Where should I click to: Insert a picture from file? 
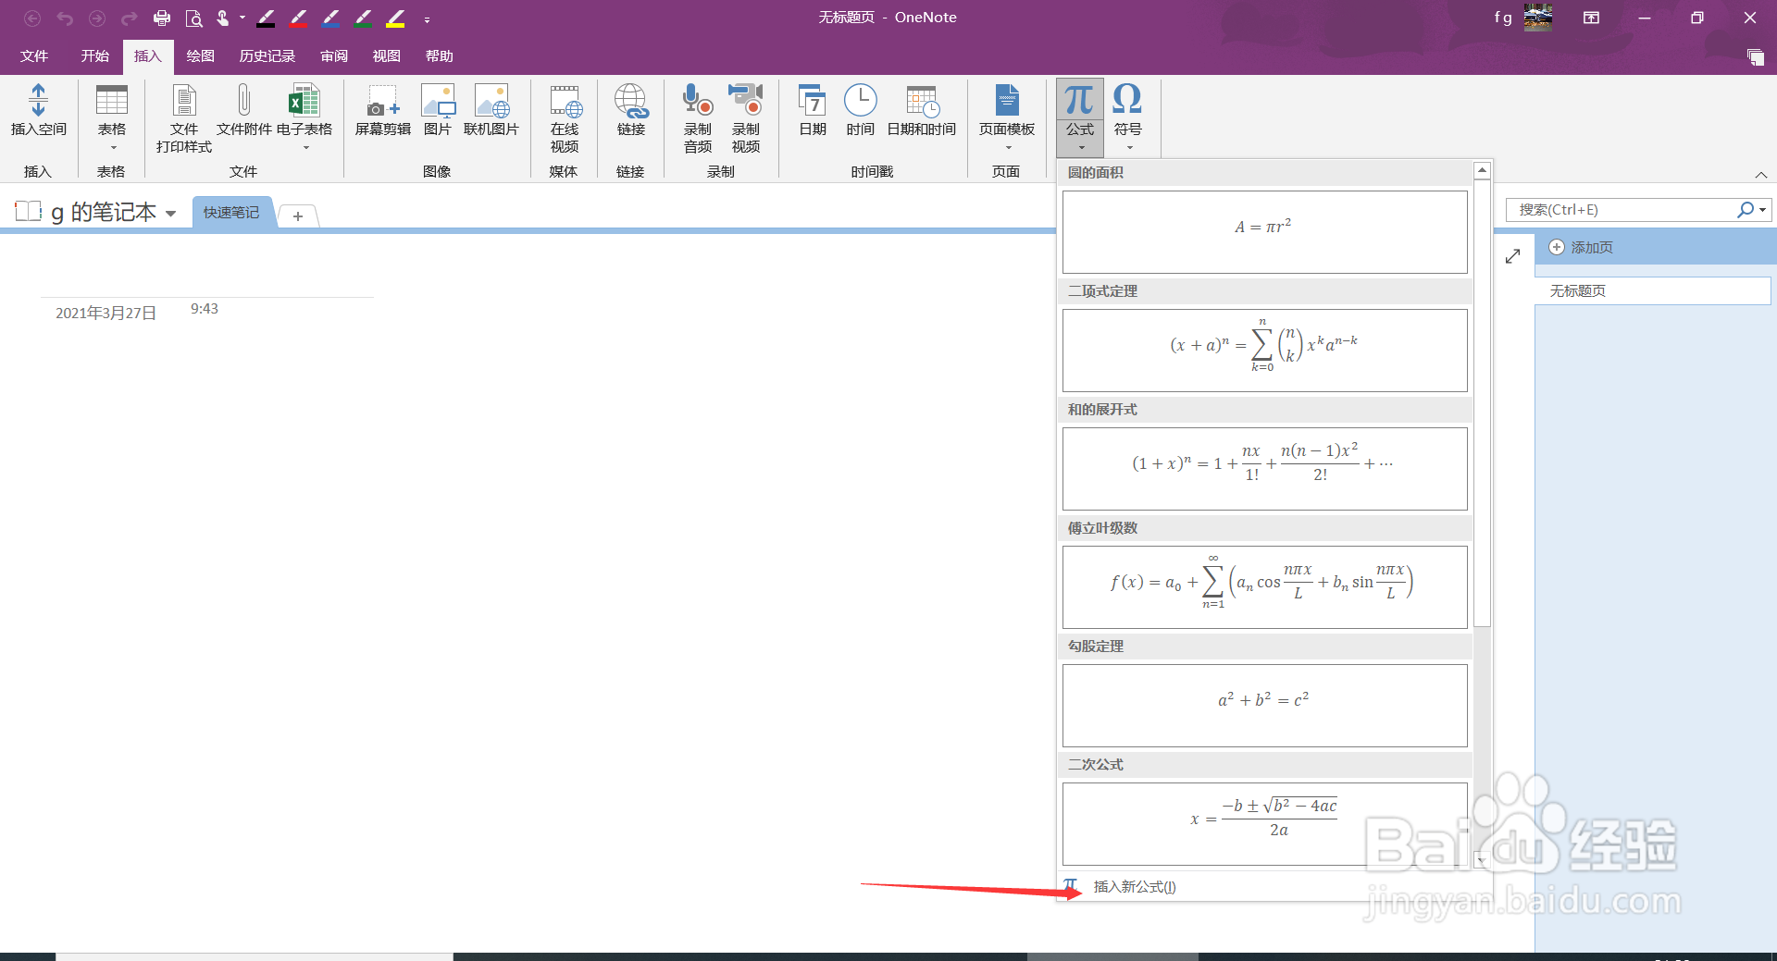click(437, 111)
